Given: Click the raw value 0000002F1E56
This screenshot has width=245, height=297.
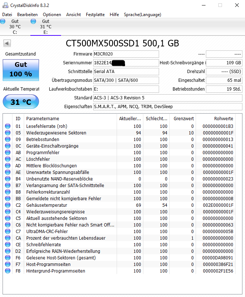Looking at the screenshot, I should tap(218, 271).
